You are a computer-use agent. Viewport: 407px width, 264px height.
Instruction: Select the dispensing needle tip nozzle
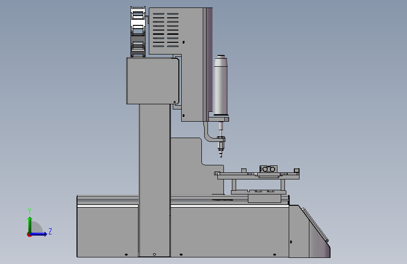pos(221,153)
